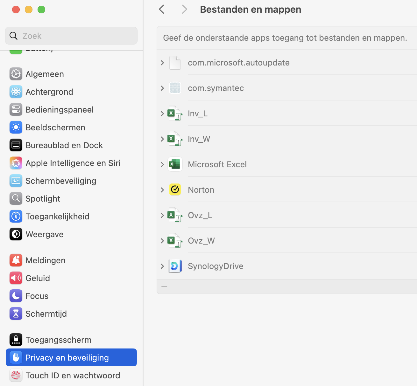Click the Touch ID fingerprint icon
The image size is (417, 386).
[x=16, y=376]
